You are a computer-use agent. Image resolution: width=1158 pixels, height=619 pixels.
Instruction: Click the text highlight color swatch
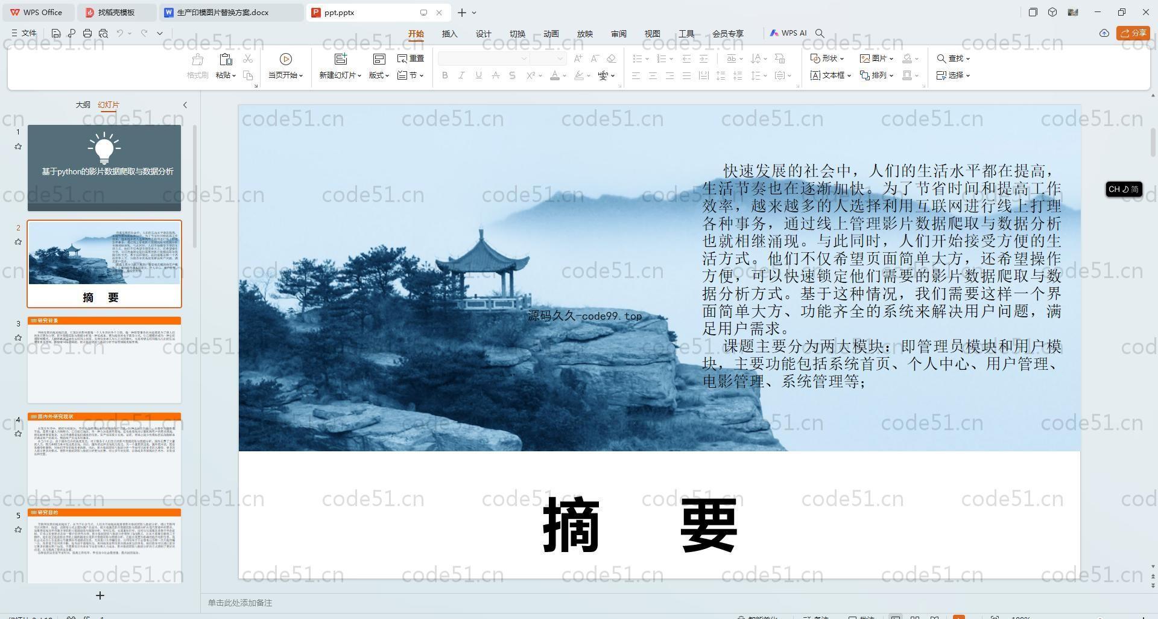point(579,75)
